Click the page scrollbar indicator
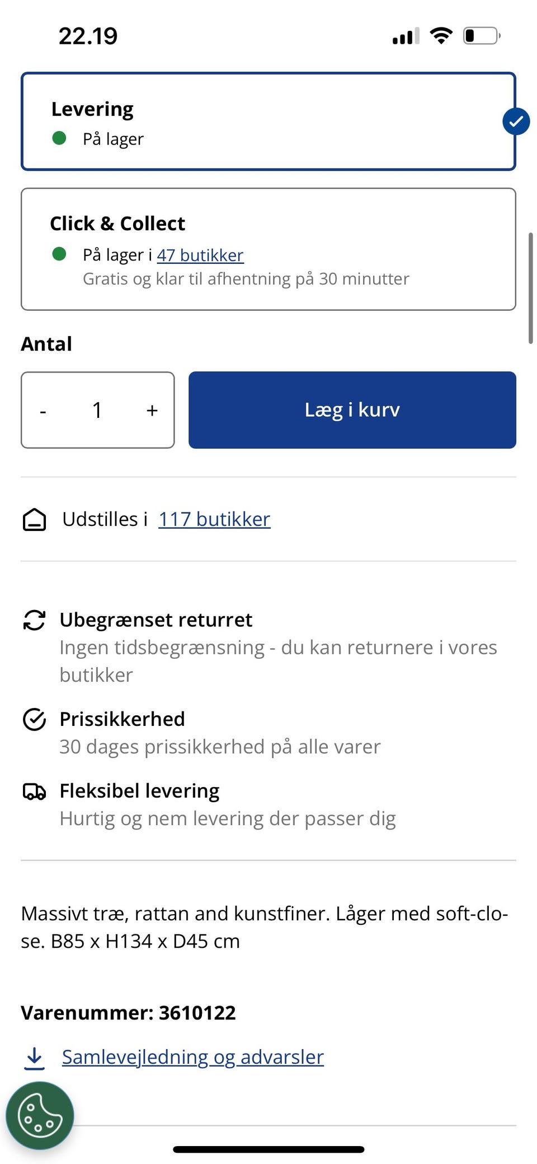 click(x=530, y=288)
